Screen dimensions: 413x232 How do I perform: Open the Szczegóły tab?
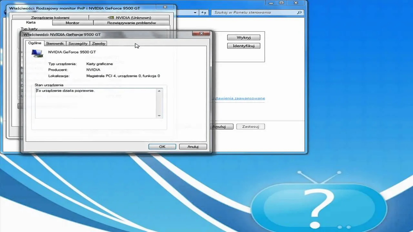[78, 43]
